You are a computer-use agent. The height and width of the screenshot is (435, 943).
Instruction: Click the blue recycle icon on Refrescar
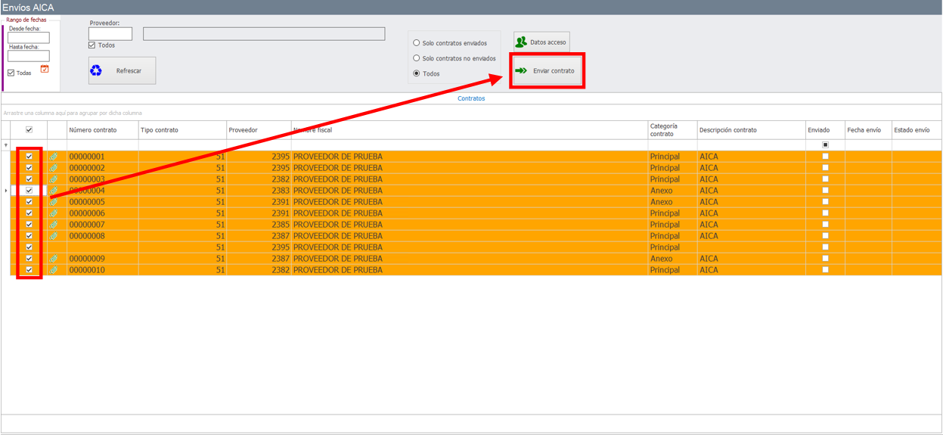coord(96,70)
